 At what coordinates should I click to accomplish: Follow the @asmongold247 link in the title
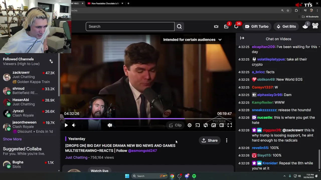[142, 150]
